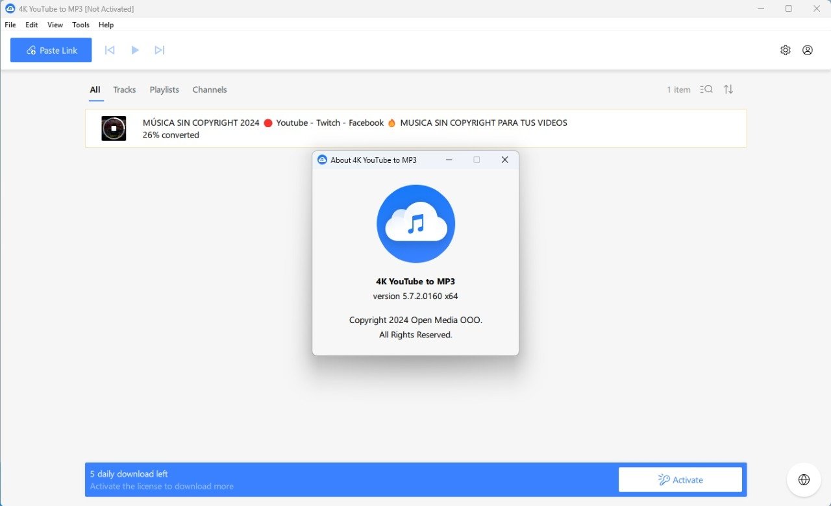The width and height of the screenshot is (831, 506).
Task: Click the All Rights Reserved text
Action: (415, 335)
